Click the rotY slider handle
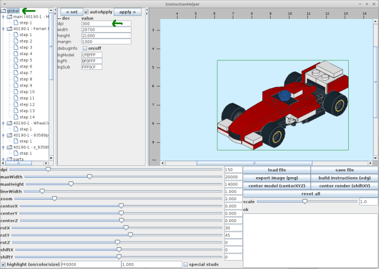 click(x=130, y=235)
